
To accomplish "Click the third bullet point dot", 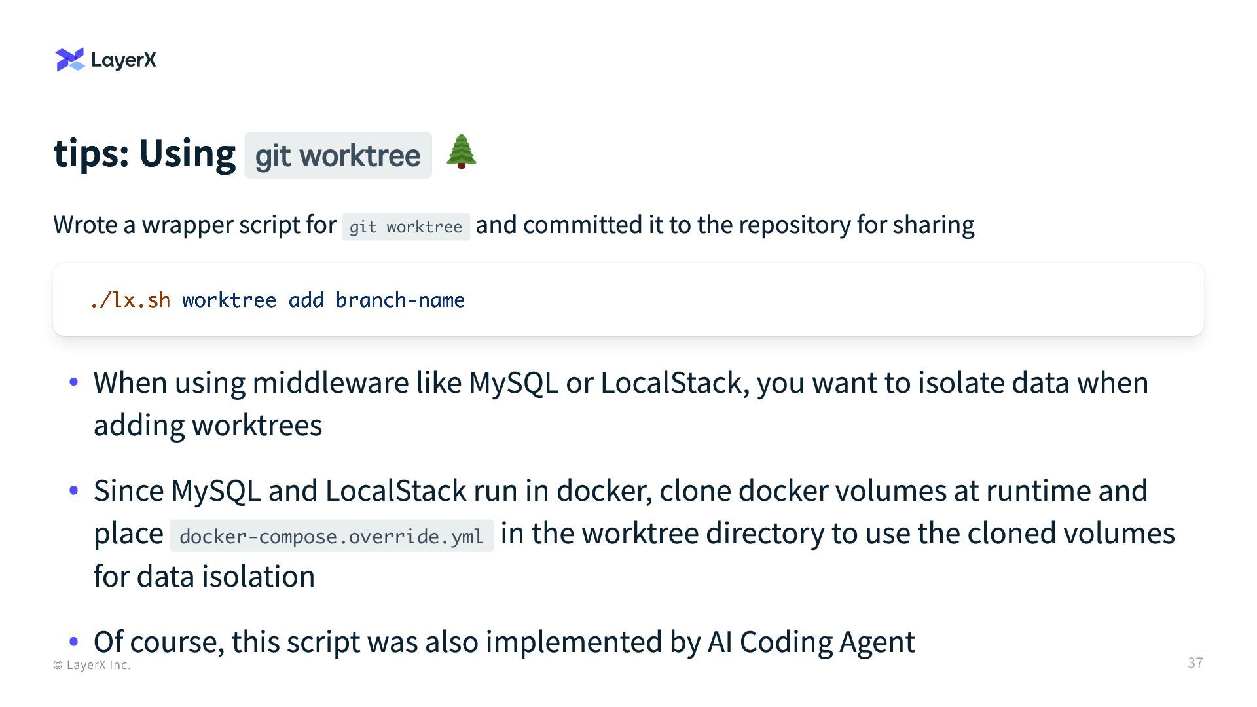I will (x=74, y=641).
